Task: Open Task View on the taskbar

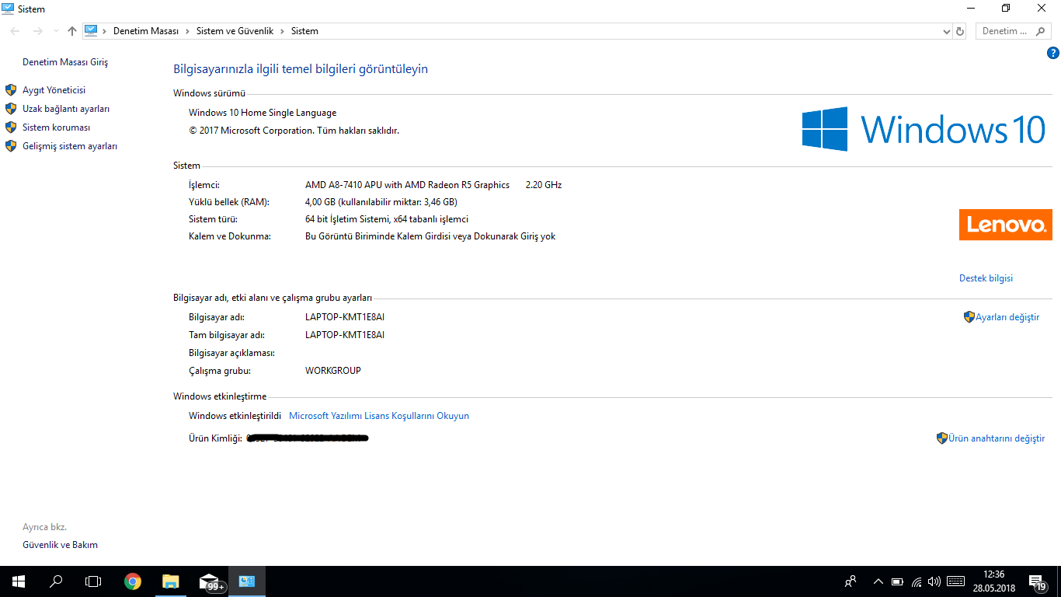Action: click(x=93, y=581)
